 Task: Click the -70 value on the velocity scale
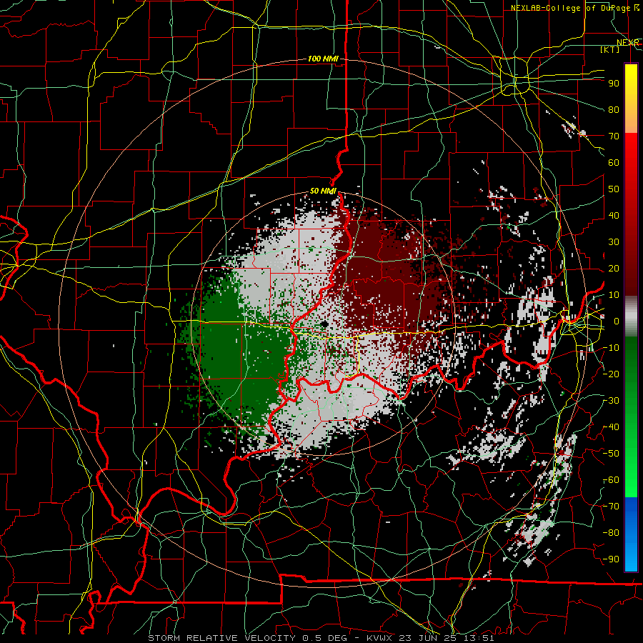(611, 507)
